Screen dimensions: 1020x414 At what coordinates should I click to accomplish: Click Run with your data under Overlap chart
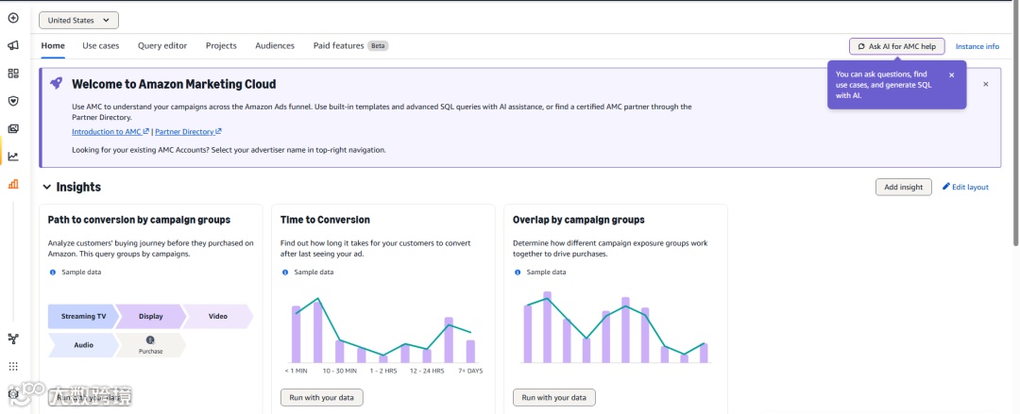[x=553, y=397]
